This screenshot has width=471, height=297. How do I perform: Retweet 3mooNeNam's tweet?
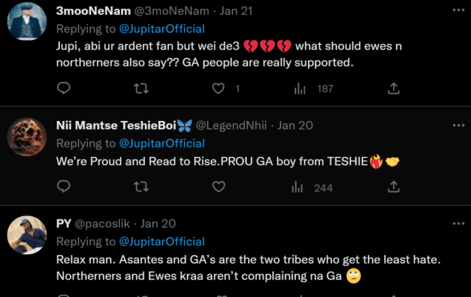141,88
